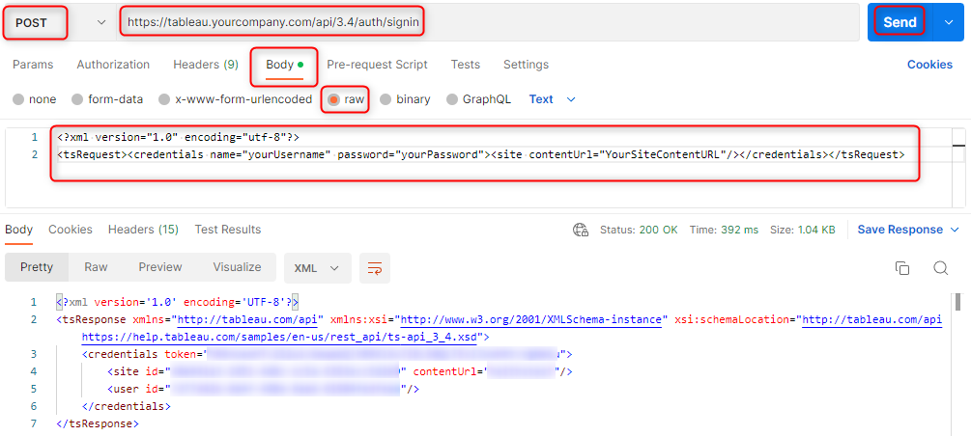Select the Pretty view
This screenshot has width=971, height=436.
click(x=37, y=267)
